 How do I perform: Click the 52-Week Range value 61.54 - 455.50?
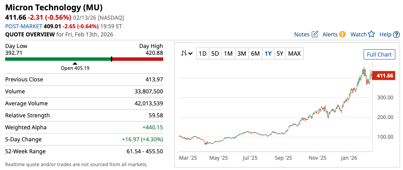(145, 152)
